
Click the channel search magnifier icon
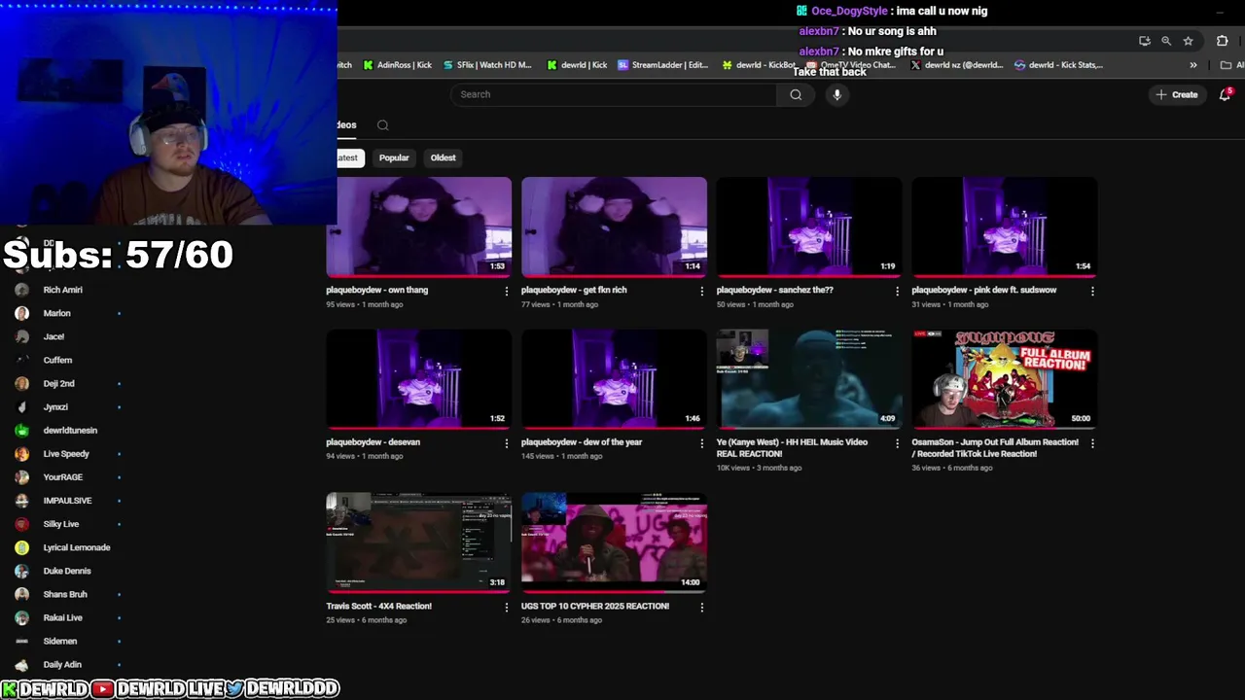383,124
